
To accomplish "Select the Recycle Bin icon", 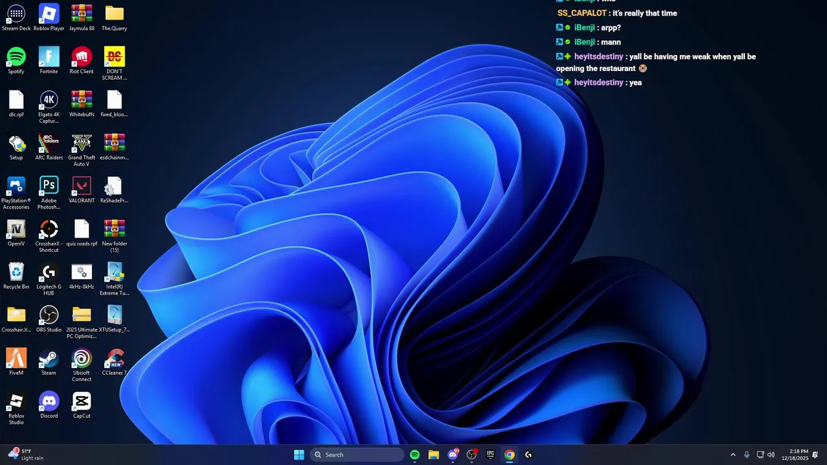I will pyautogui.click(x=16, y=276).
